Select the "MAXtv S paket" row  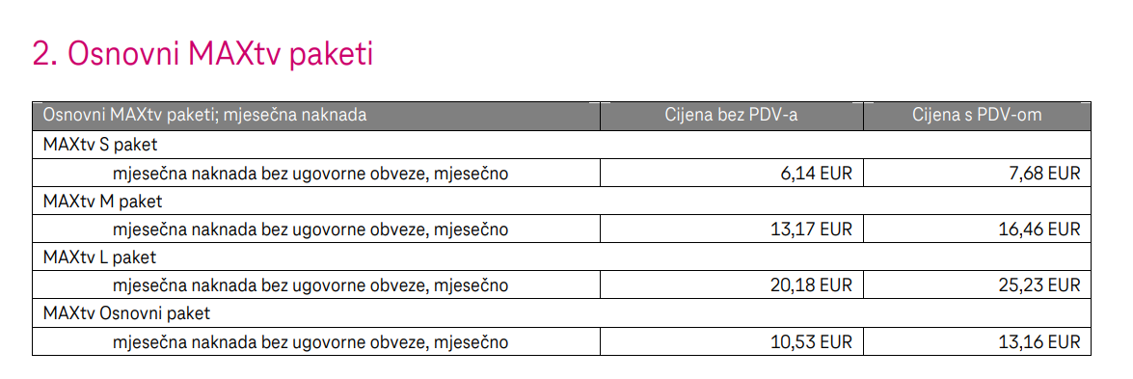point(561,145)
